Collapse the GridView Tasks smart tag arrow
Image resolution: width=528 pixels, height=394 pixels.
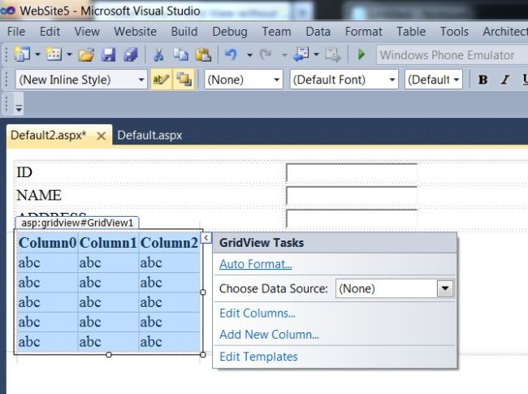pos(206,237)
